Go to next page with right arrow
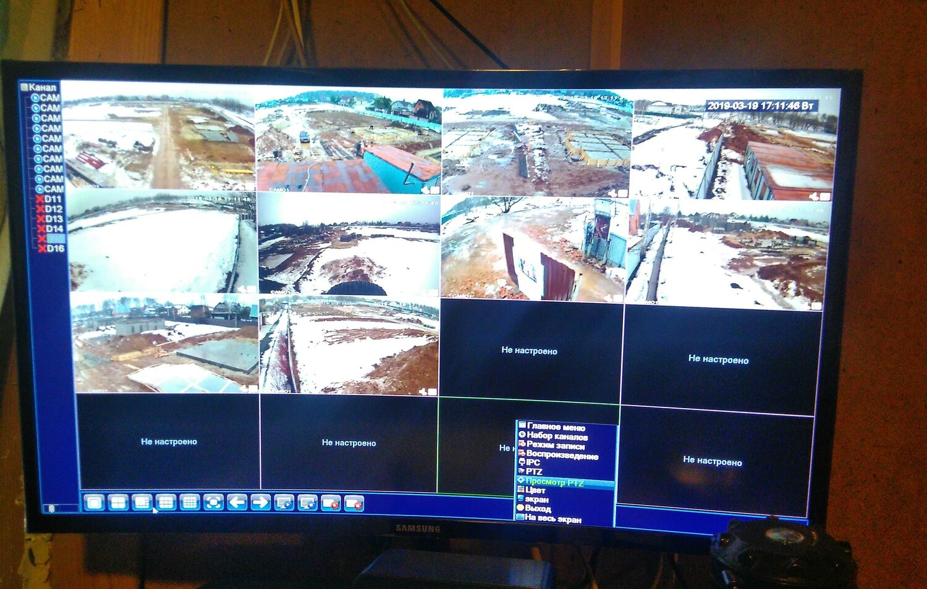The height and width of the screenshot is (589, 927). tap(261, 503)
